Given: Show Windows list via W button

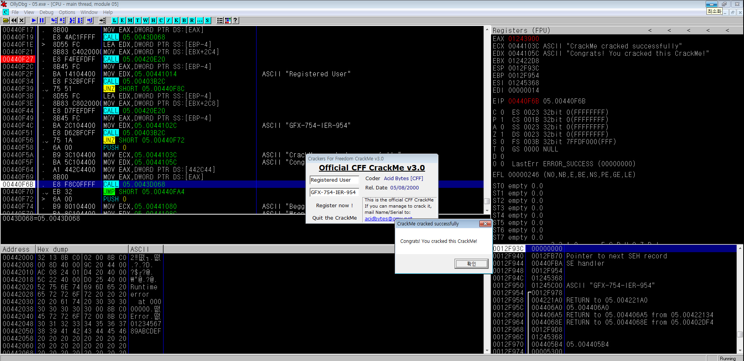Looking at the screenshot, I should [x=146, y=21].
